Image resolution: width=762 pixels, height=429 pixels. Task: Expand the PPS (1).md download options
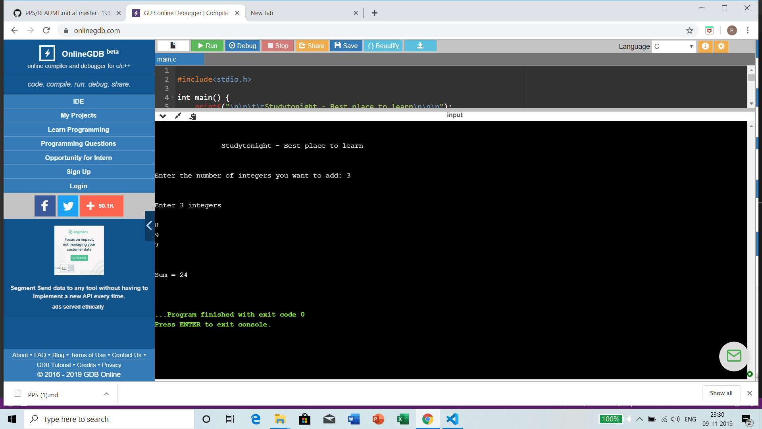106,394
